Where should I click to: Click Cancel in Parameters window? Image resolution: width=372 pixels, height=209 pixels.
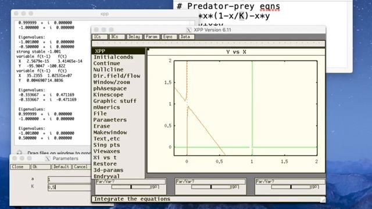pyautogui.click(x=81, y=167)
